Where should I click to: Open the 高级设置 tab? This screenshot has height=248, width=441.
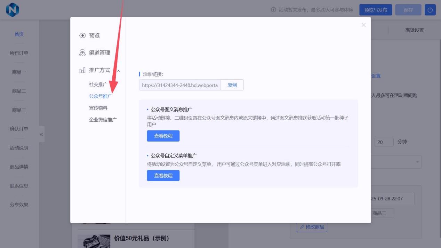tap(414, 30)
